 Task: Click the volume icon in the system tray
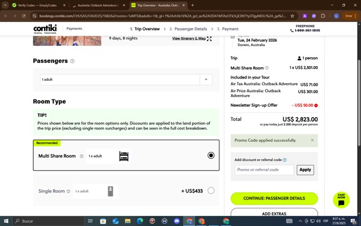319,221
